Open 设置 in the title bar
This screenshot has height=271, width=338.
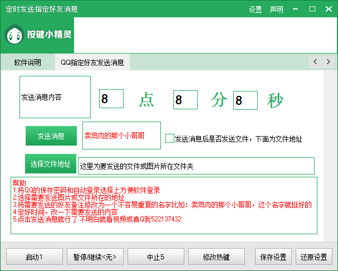(x=255, y=9)
